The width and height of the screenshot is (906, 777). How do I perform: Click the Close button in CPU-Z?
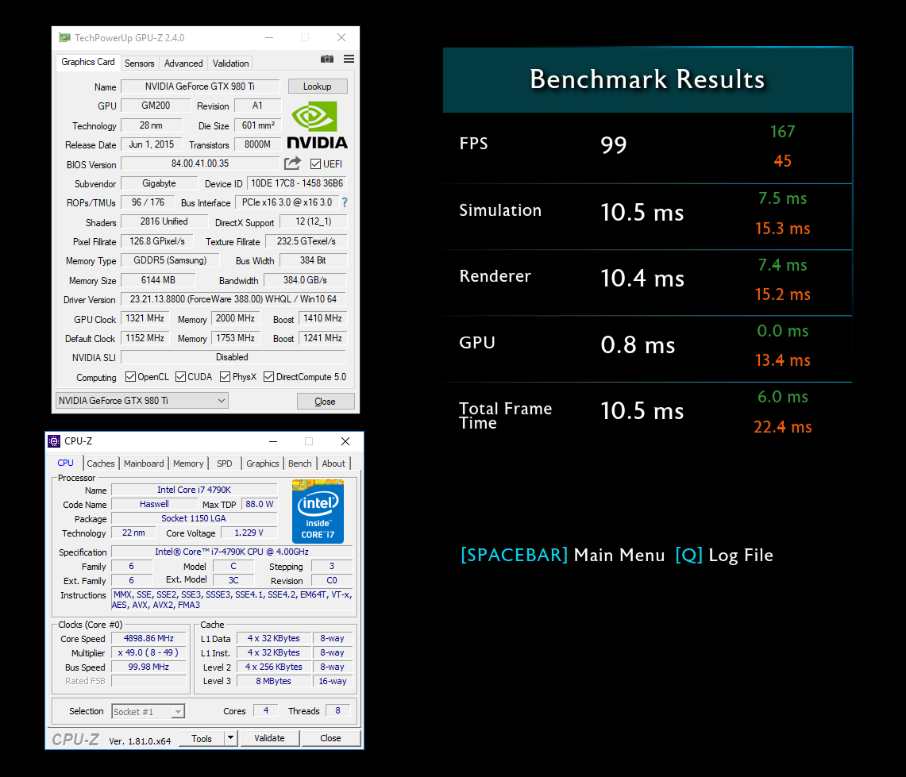coord(330,738)
